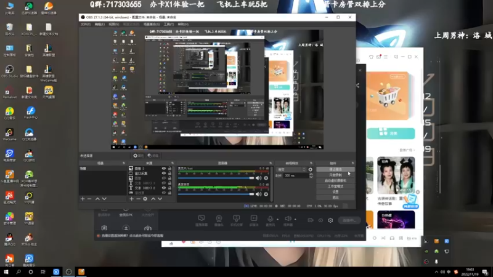Move scene down in Scenes panel
Viewport: 493px width, 277px height.
coord(104,199)
